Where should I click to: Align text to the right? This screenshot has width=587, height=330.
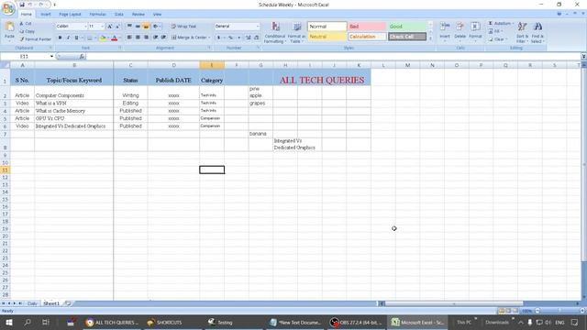coord(146,38)
